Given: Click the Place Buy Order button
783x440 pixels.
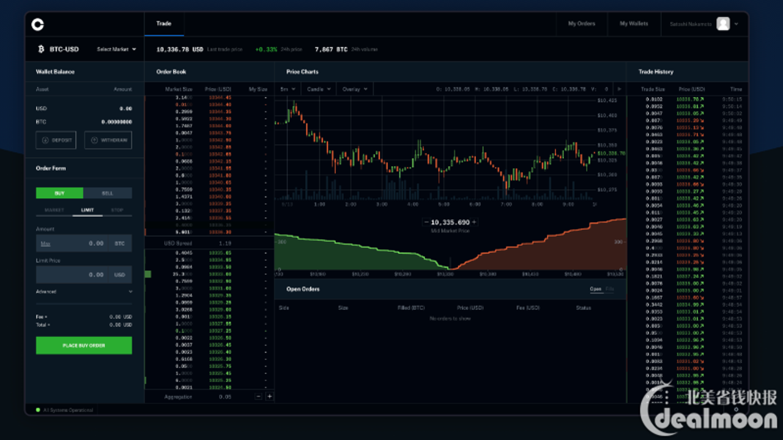Looking at the screenshot, I should [x=84, y=345].
